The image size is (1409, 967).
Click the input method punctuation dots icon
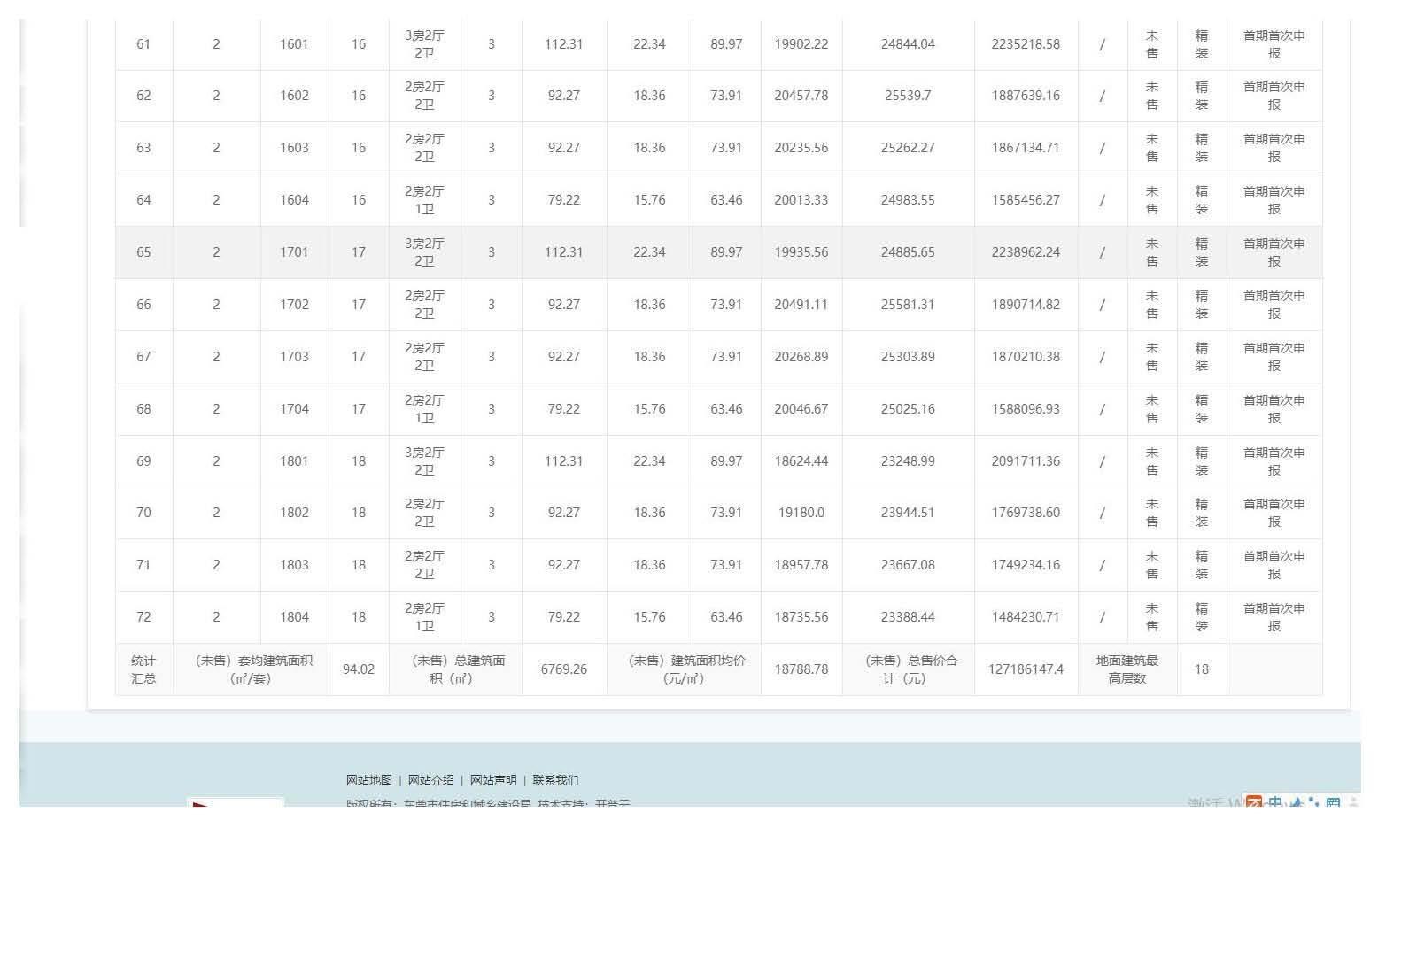(1313, 802)
